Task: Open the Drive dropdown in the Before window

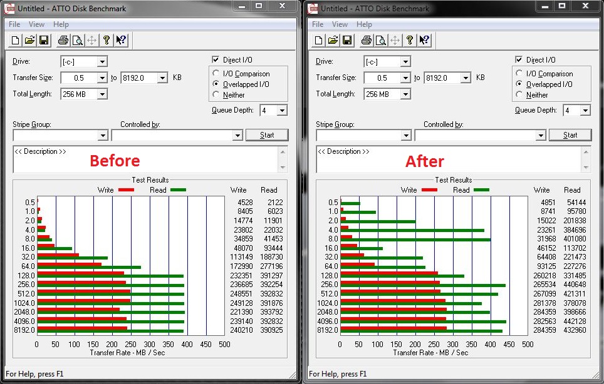Action: (102, 61)
